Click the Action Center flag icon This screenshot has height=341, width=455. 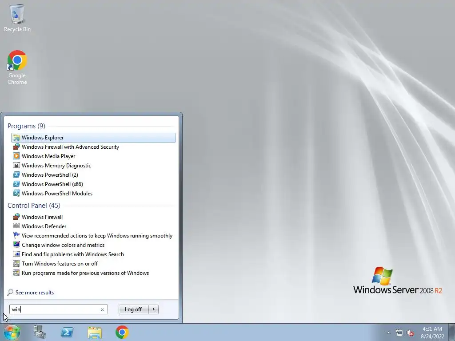16,235
